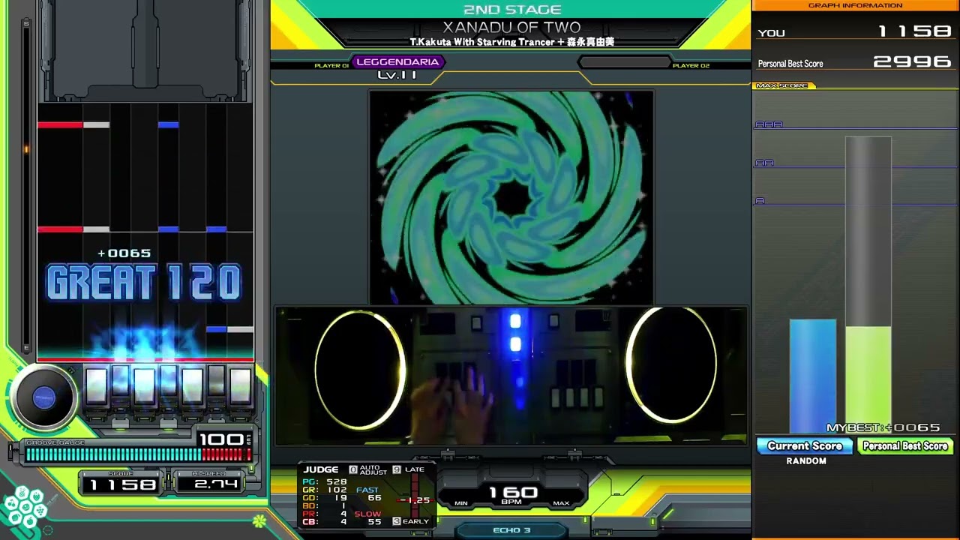Image resolution: width=960 pixels, height=540 pixels.
Task: Click the gauge percentage reading 100
Action: point(220,439)
